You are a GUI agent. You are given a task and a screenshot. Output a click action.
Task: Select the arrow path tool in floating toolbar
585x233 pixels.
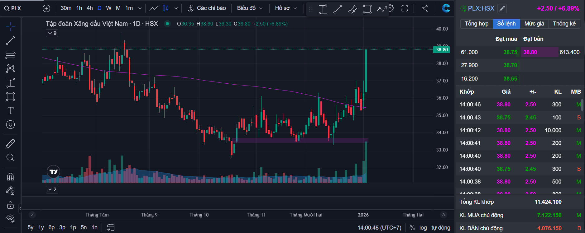click(x=382, y=9)
